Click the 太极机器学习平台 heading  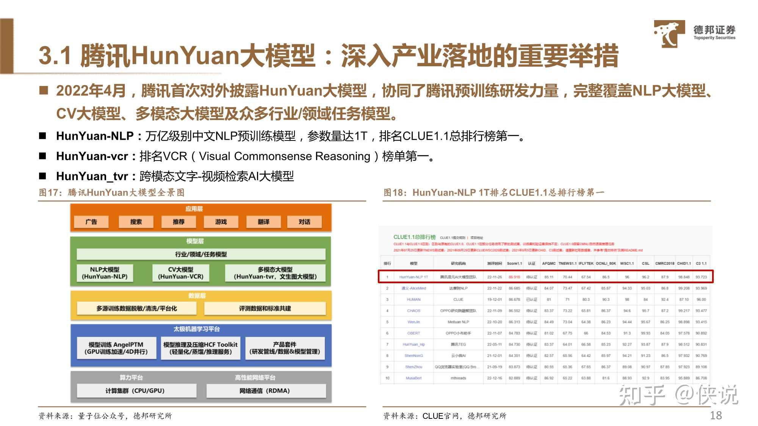tap(197, 329)
